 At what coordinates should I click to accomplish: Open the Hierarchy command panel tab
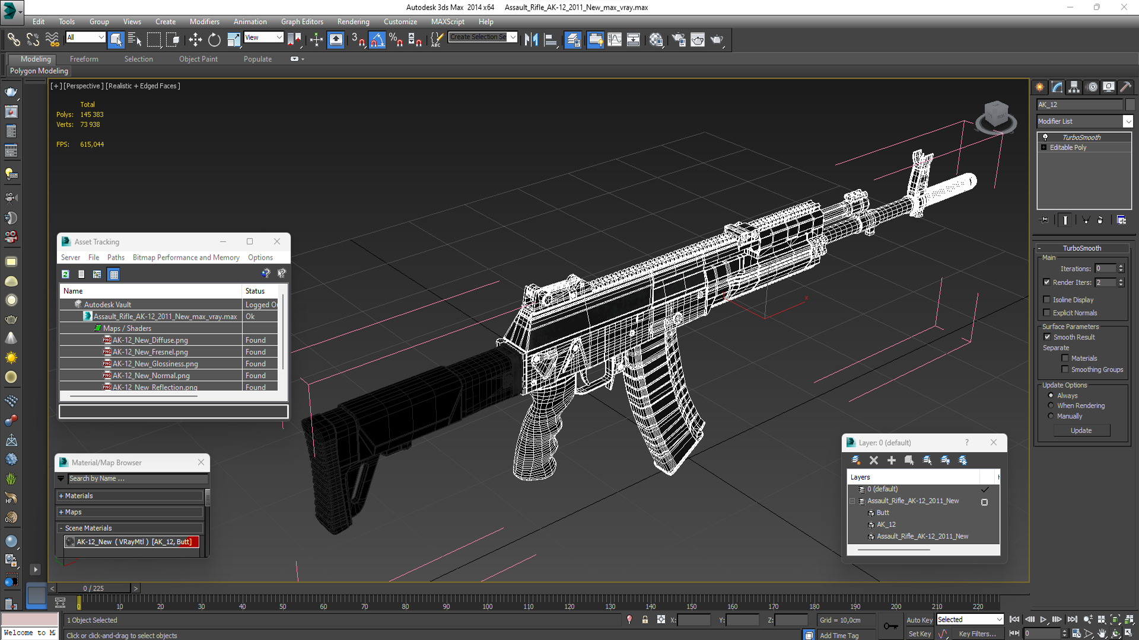[1074, 87]
